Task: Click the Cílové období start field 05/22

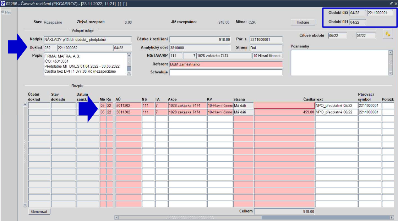Action: pos(338,36)
